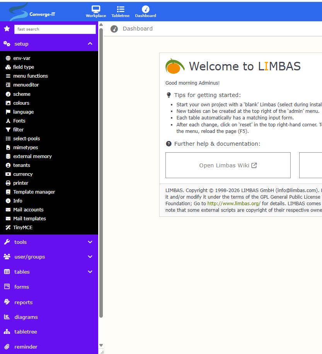Click the filter funnel icon
This screenshot has height=354, width=322.
(8, 130)
